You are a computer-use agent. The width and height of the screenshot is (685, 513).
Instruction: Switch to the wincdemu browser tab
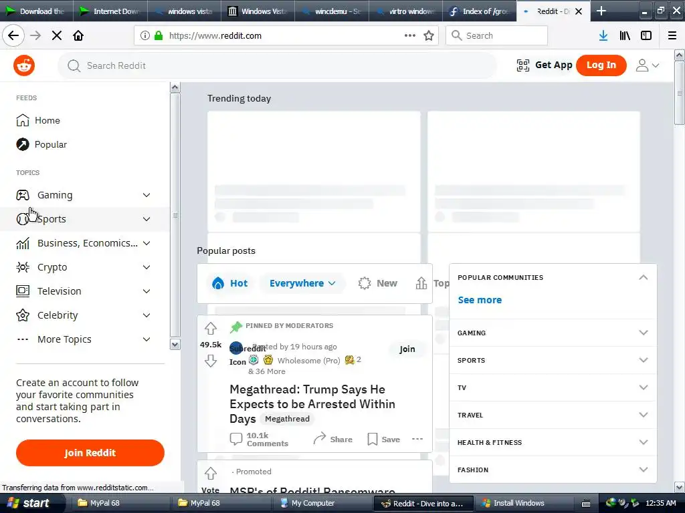coord(332,11)
